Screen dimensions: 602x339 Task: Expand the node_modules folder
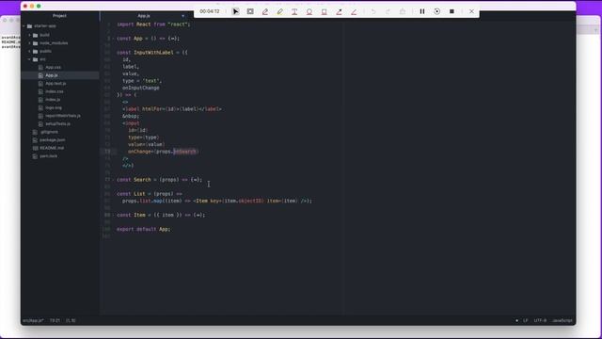tap(29, 43)
